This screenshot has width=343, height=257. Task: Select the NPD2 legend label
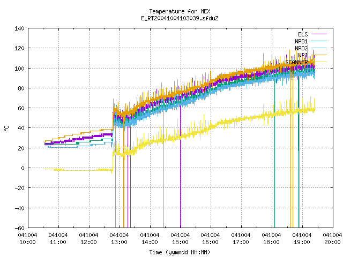coord(301,48)
